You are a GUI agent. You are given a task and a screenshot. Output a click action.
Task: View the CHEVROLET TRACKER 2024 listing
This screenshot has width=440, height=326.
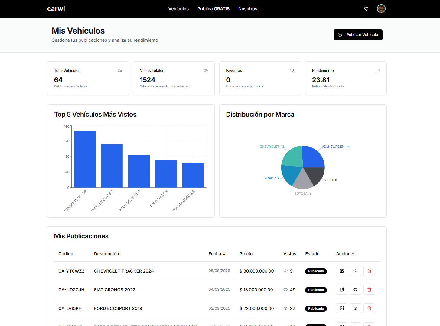(356, 271)
